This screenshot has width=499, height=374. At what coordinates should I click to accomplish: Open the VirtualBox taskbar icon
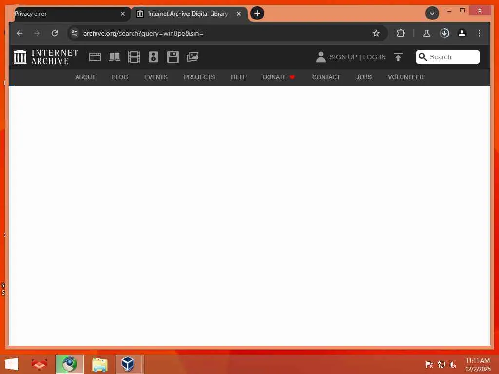tap(128, 364)
